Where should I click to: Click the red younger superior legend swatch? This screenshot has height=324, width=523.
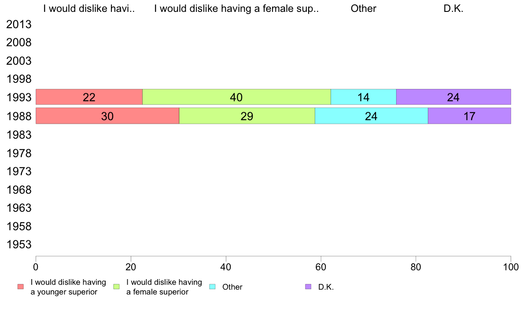coord(21,287)
